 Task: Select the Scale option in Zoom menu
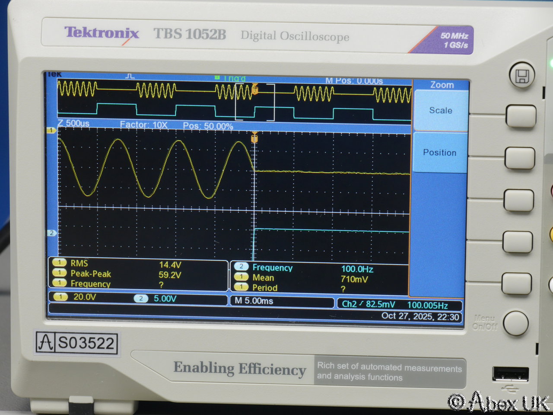click(x=440, y=111)
